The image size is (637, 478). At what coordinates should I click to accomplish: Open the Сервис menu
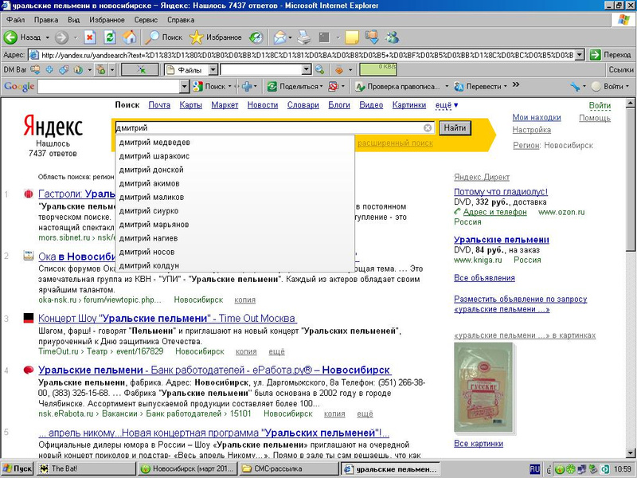pyautogui.click(x=145, y=18)
